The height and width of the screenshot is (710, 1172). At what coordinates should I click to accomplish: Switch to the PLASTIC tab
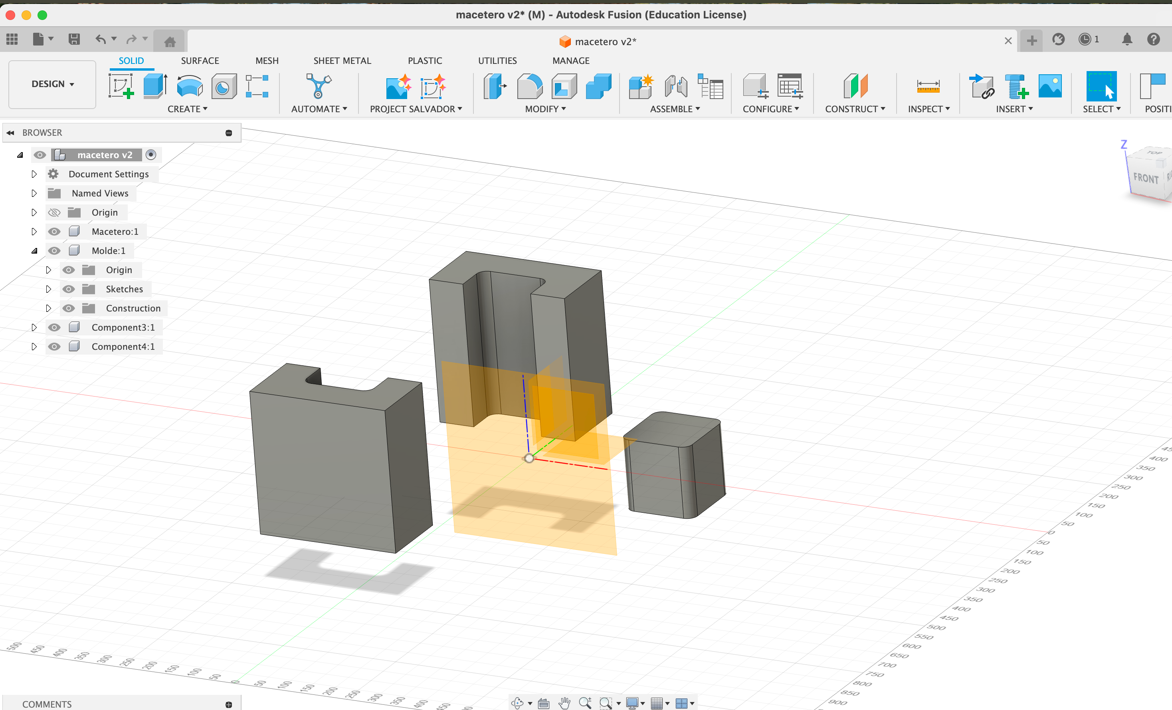425,60
